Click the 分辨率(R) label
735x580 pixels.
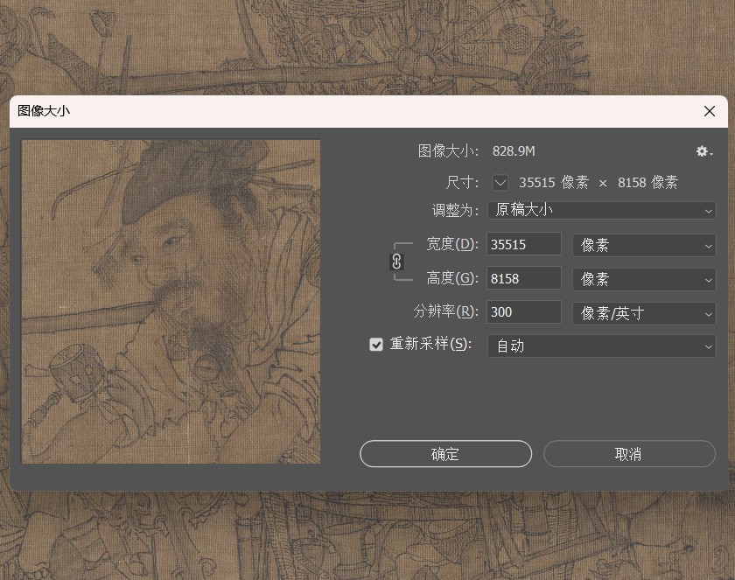[x=445, y=311]
